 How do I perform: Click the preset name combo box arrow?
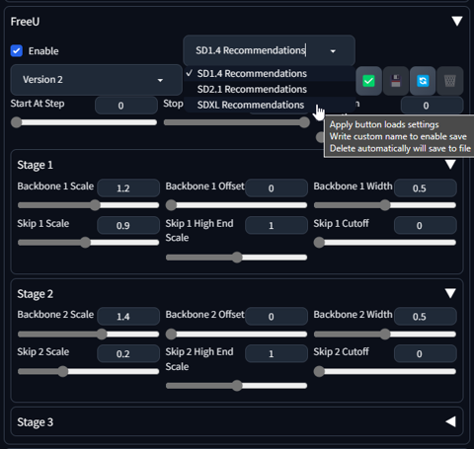click(x=333, y=51)
